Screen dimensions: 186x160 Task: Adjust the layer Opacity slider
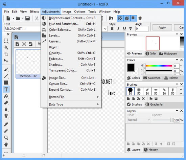(163, 120)
